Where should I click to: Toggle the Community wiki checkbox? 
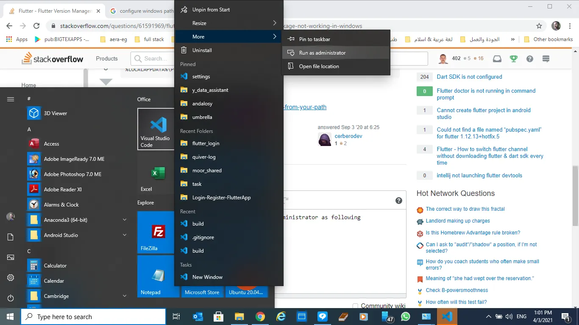[x=356, y=306]
